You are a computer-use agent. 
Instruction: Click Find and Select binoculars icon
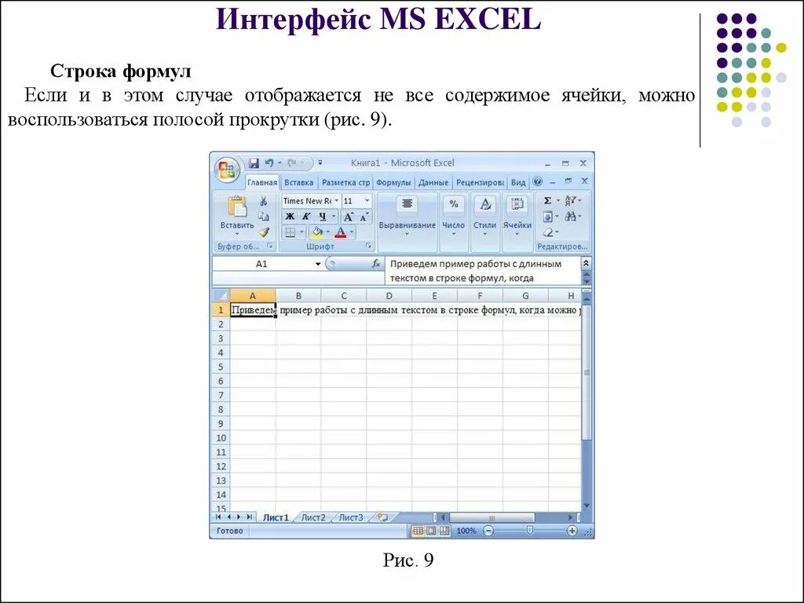pyautogui.click(x=570, y=217)
